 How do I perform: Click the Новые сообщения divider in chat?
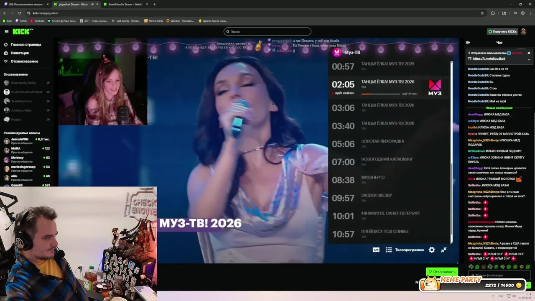coord(499,108)
